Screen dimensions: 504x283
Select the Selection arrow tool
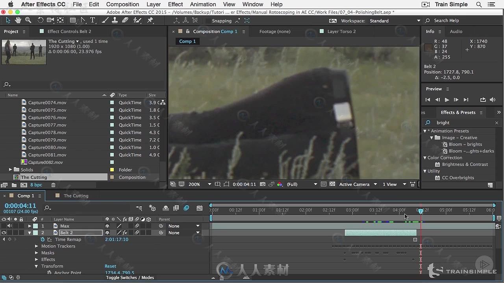(8, 20)
